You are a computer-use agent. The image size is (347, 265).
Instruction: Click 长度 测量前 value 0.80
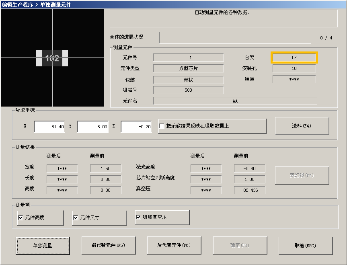[106, 179]
